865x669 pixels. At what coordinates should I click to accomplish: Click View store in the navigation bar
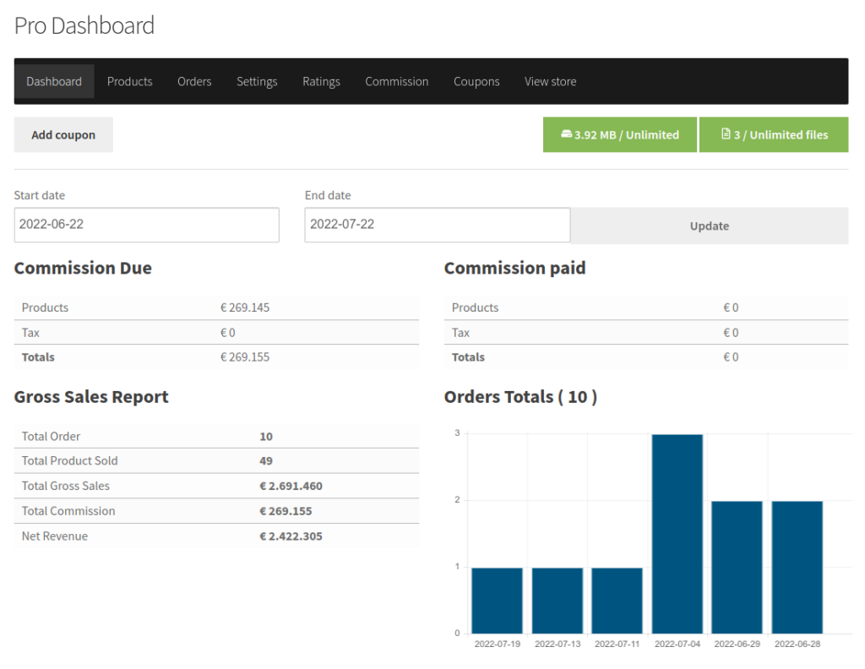[551, 81]
